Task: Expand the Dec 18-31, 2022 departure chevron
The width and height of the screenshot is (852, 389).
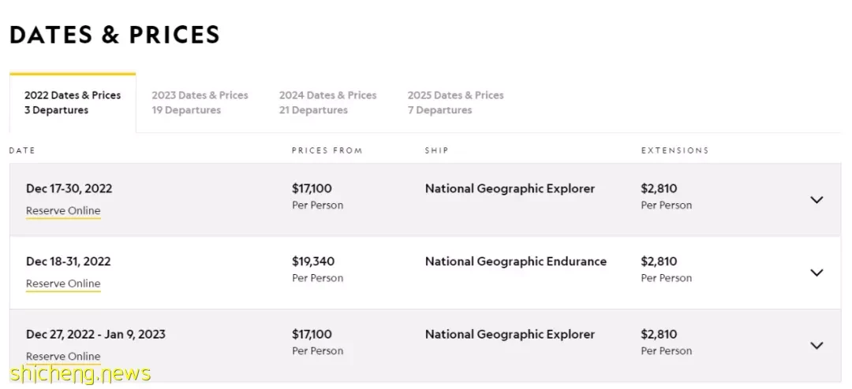Action: pyautogui.click(x=816, y=272)
